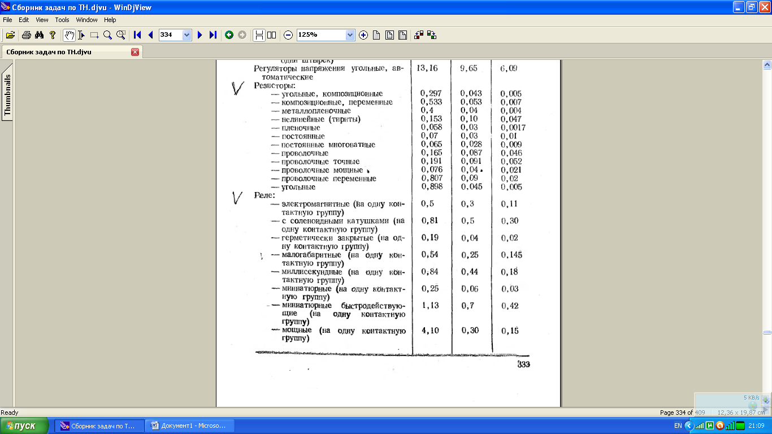Open the page number 334 dropdown
Screen dimensions: 772x434
[187, 35]
